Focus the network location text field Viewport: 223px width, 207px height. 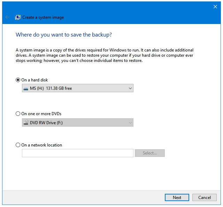point(78,153)
